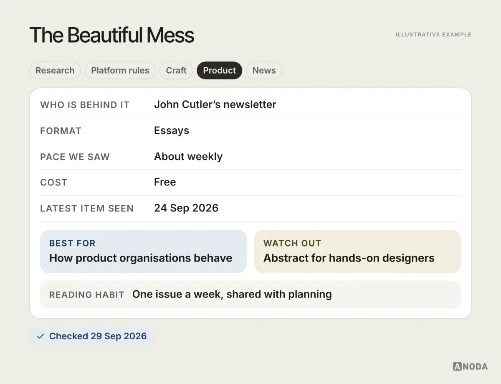Switch to the Platform rules tab
Viewport: 501px width, 384px height.
(x=120, y=70)
